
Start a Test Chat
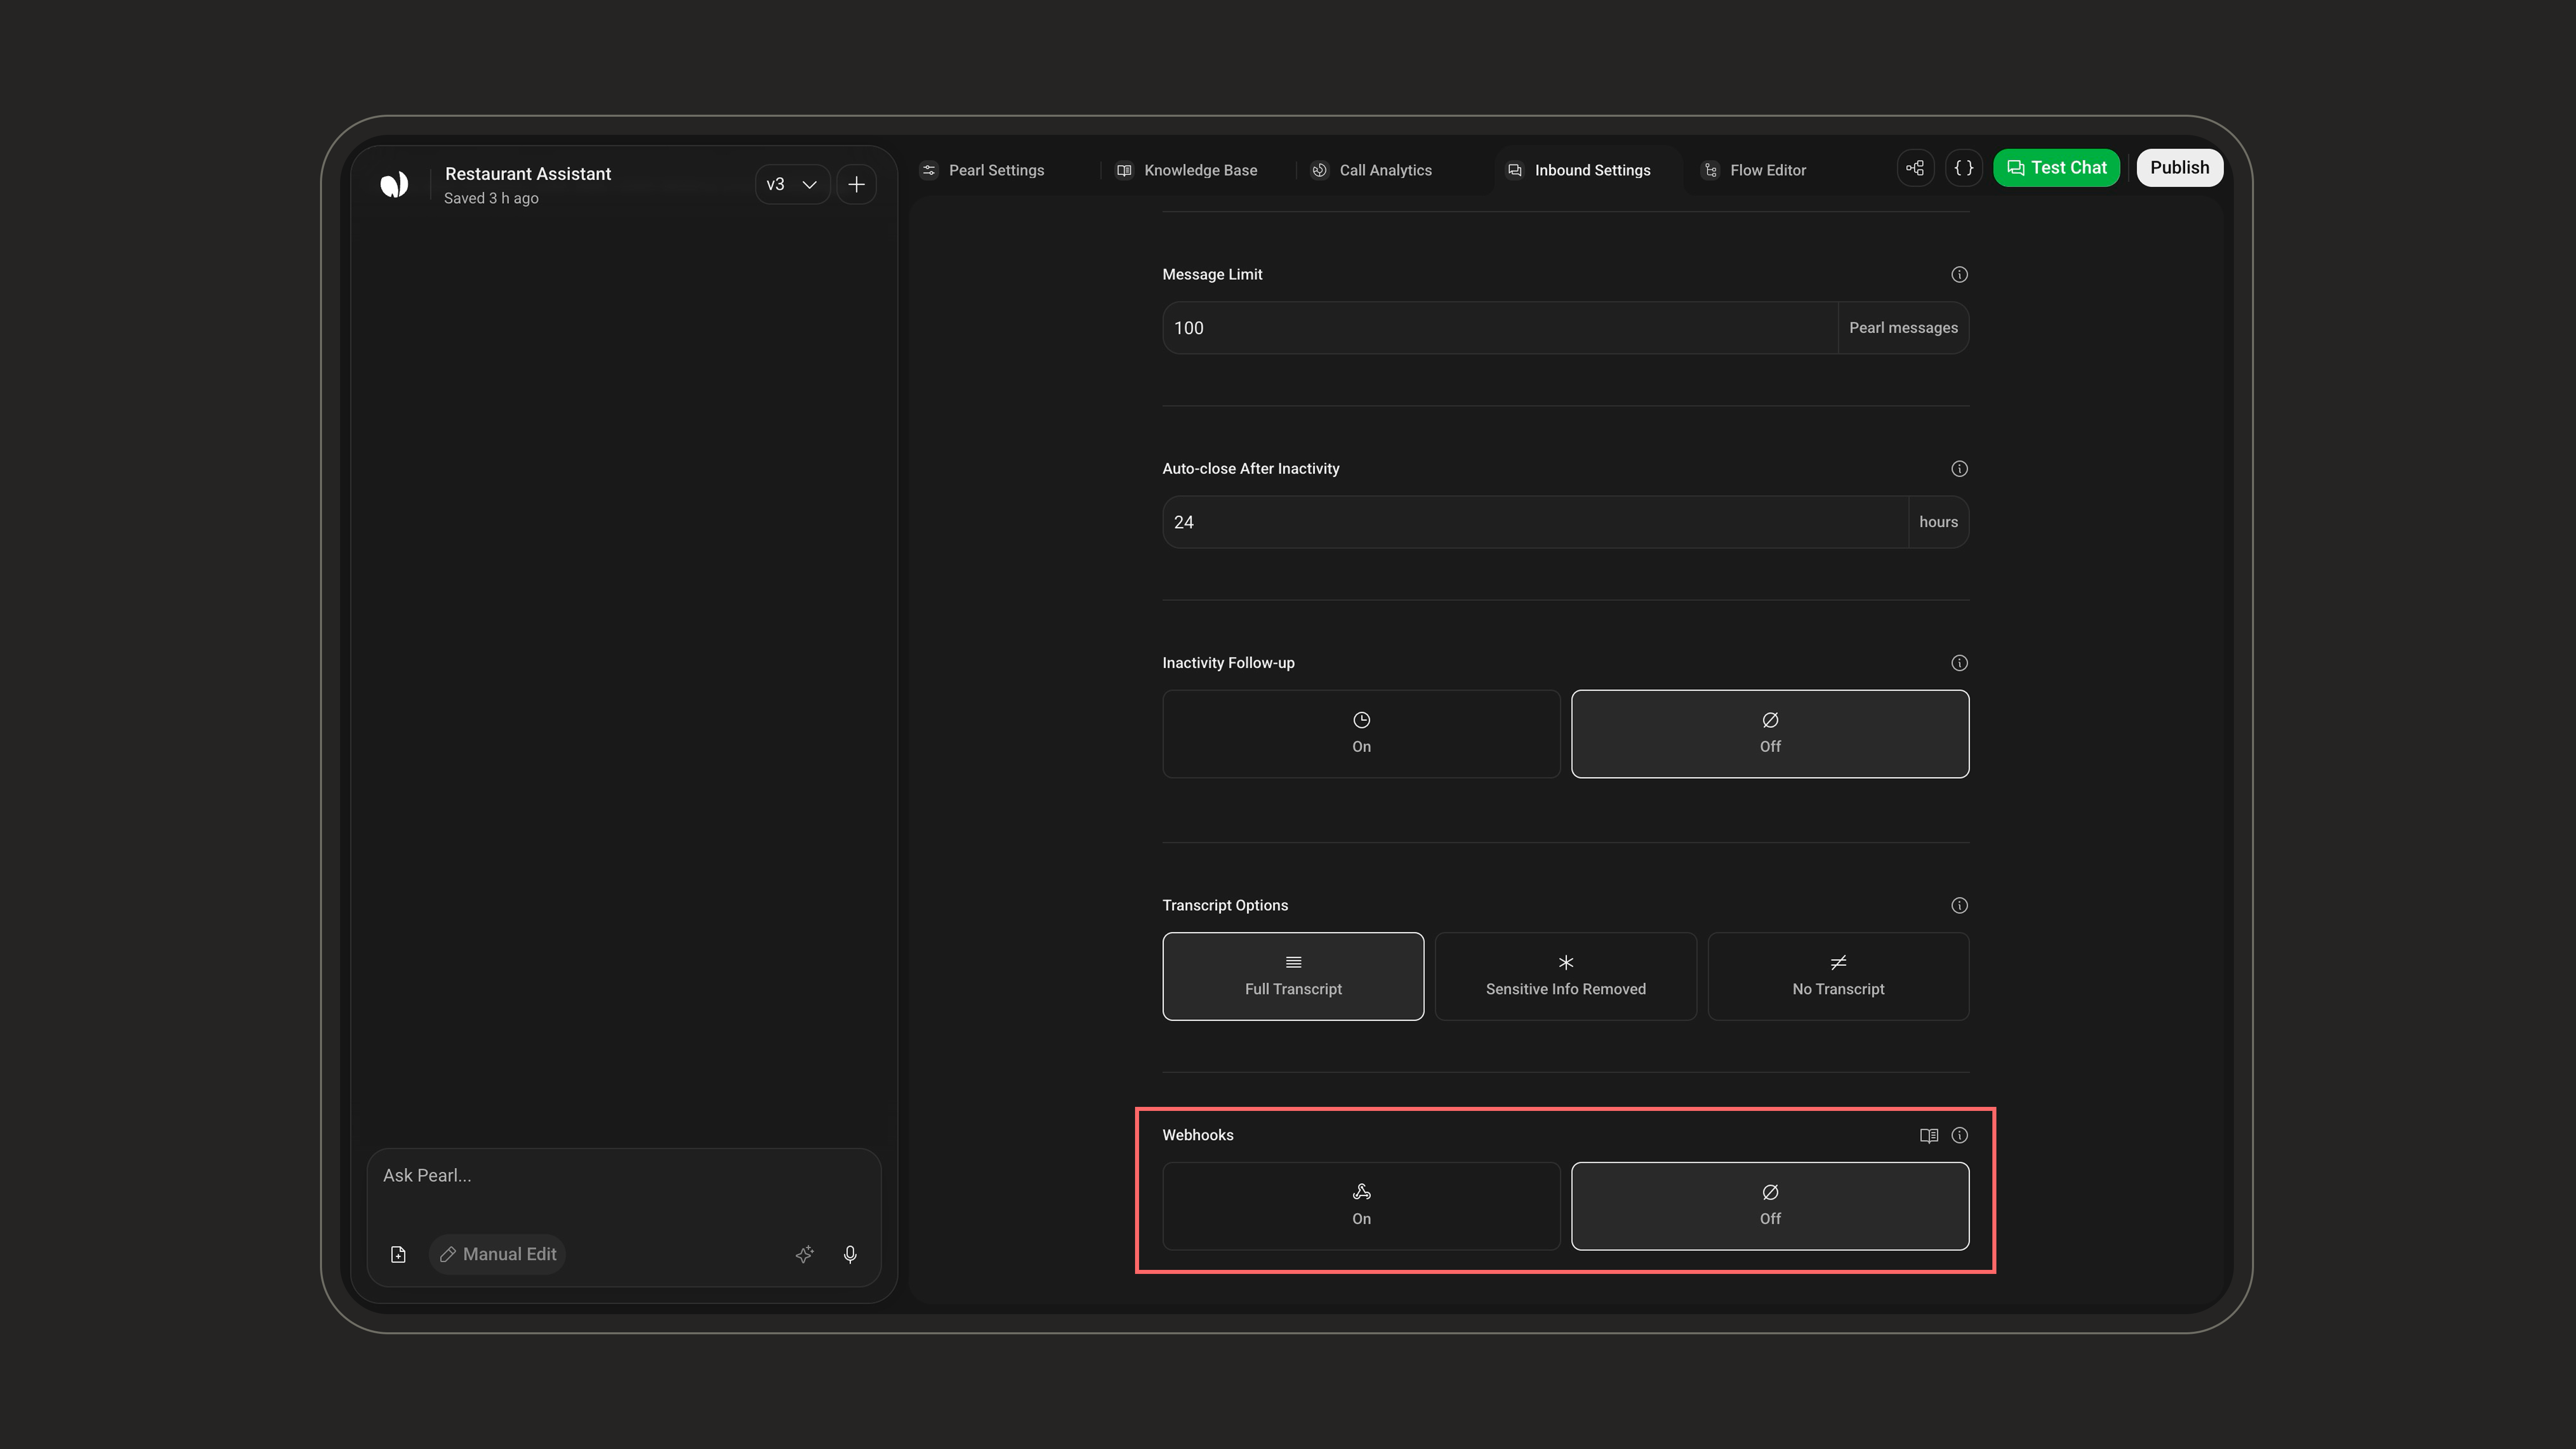tap(2056, 168)
